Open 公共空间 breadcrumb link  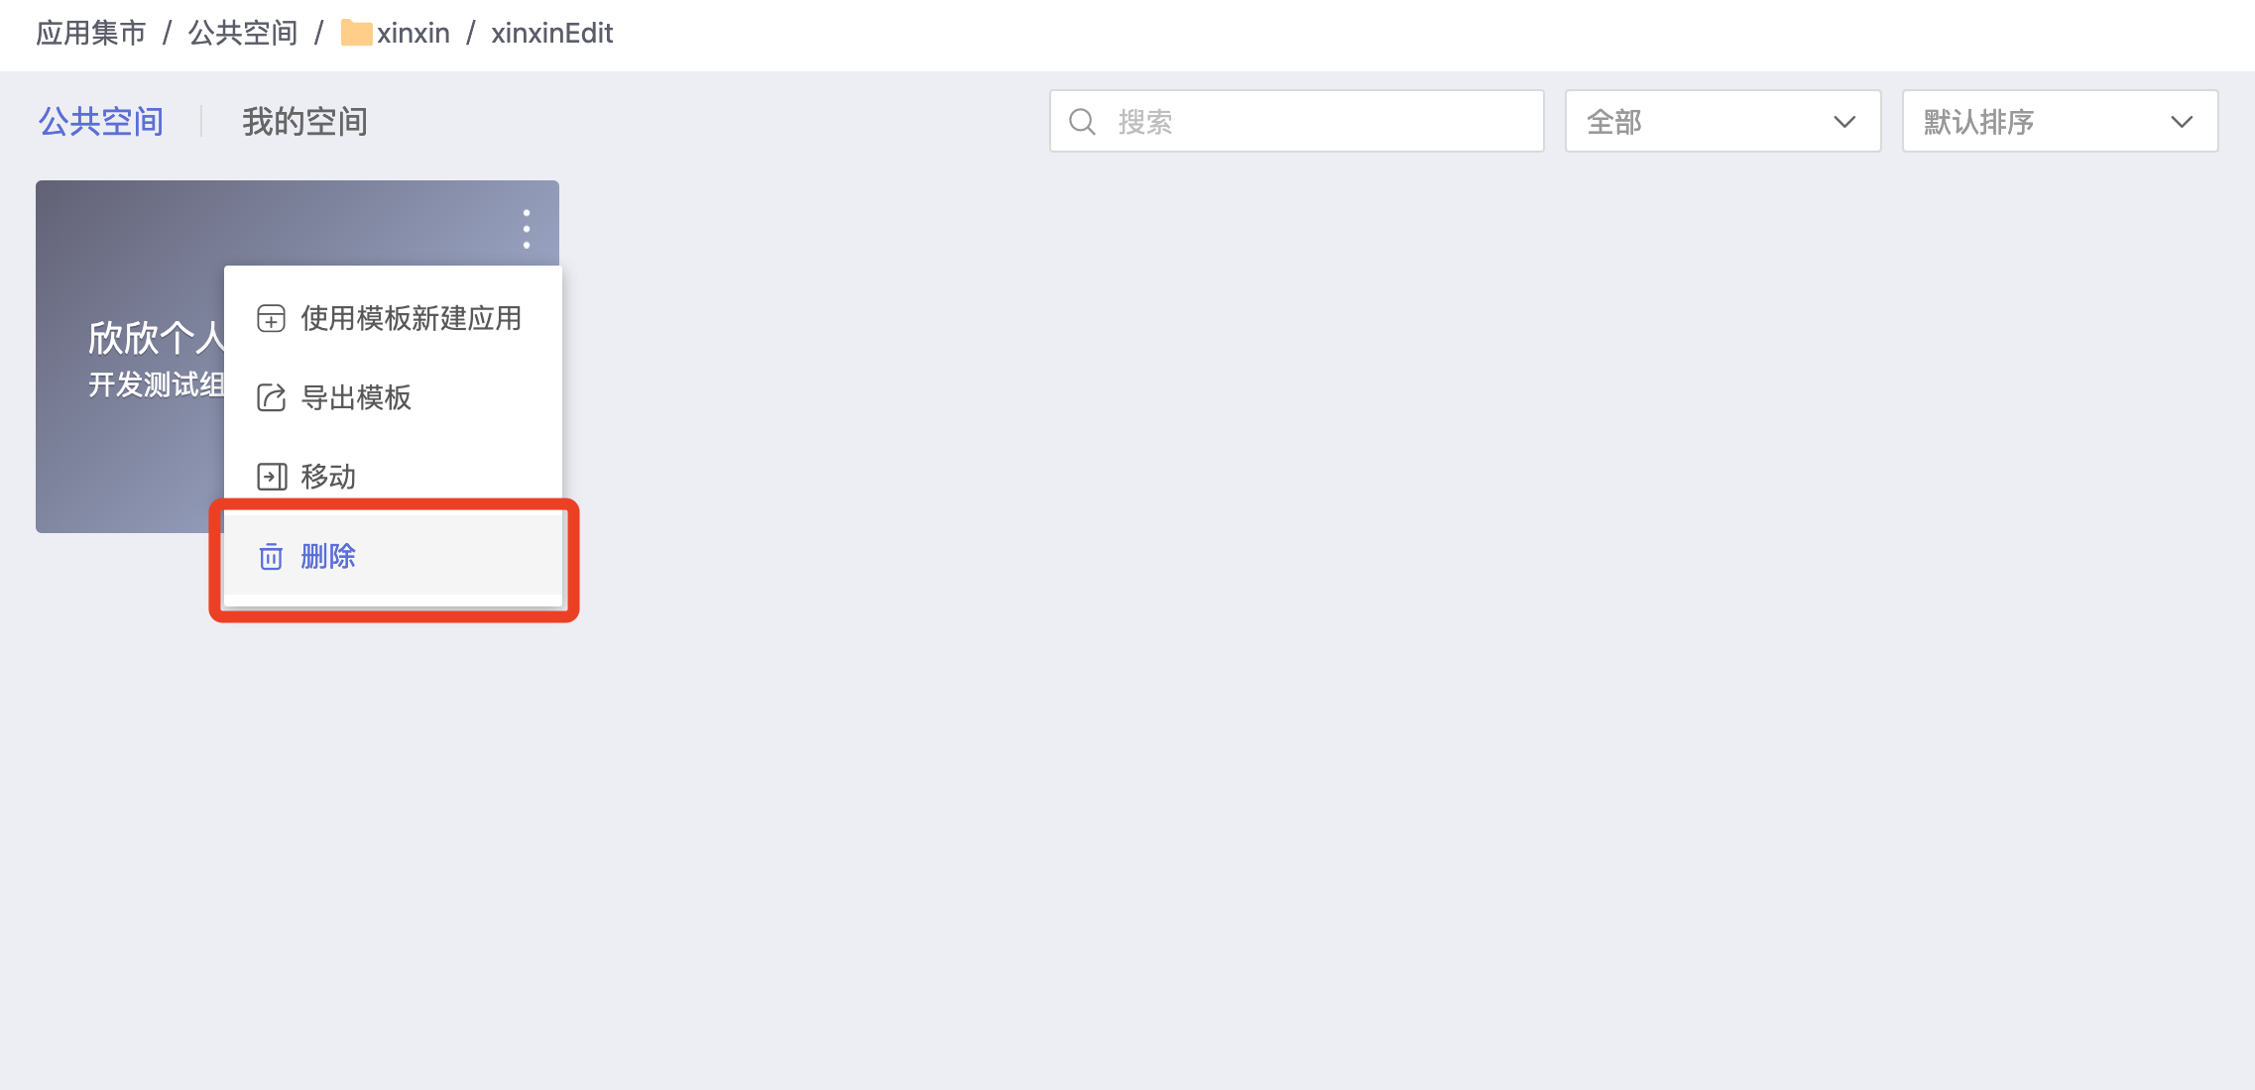243,34
